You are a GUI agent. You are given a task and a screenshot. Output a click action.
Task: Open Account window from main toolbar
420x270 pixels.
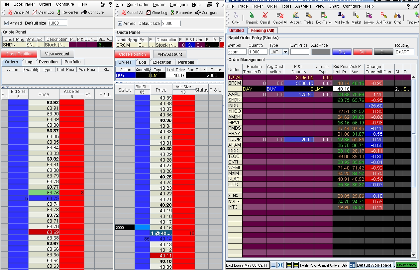coord(295,18)
